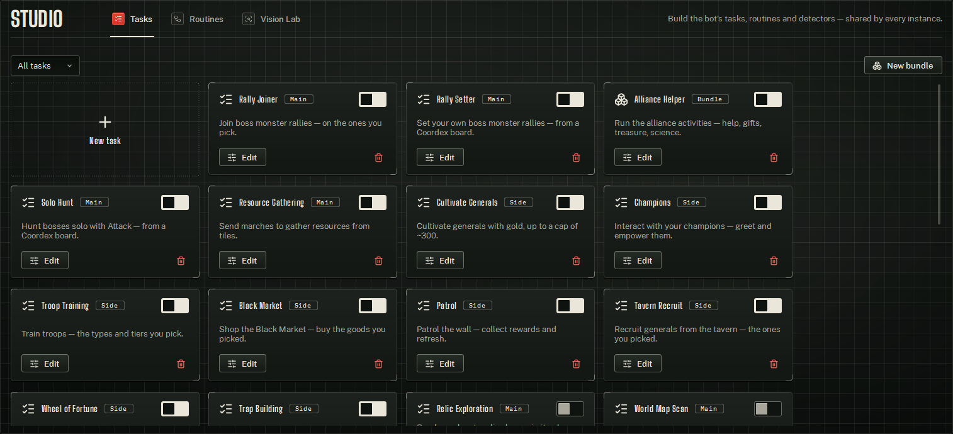Switch to the Routines tab

click(198, 19)
